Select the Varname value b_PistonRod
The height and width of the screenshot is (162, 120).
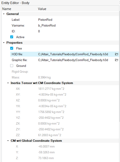(x=47, y=25)
